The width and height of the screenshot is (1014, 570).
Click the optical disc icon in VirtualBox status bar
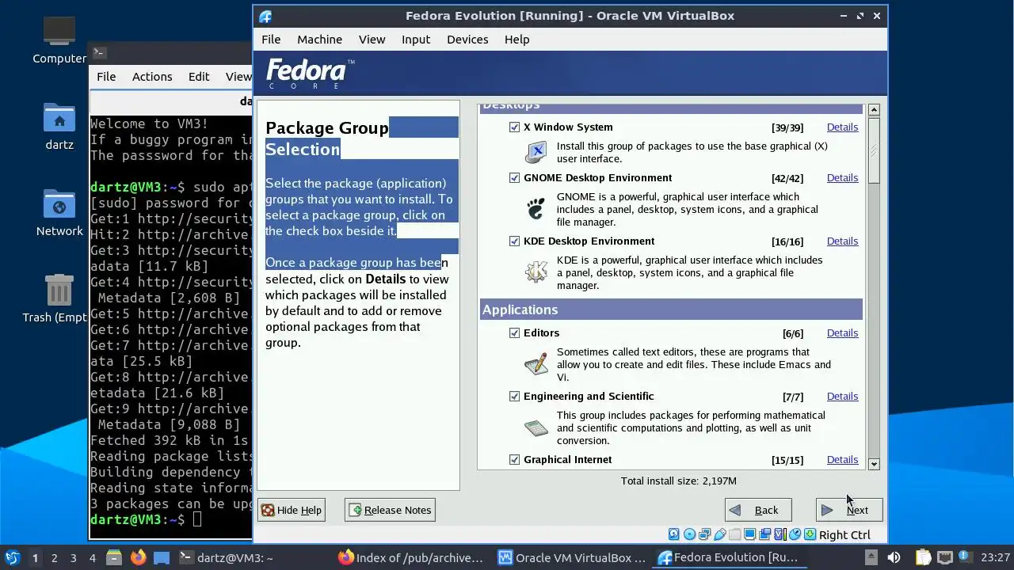coord(689,534)
